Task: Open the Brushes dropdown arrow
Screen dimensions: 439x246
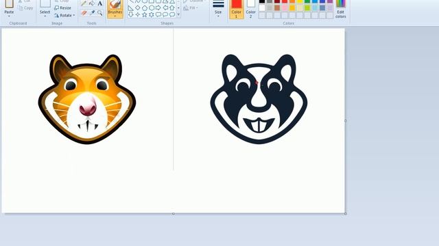Action: click(115, 16)
